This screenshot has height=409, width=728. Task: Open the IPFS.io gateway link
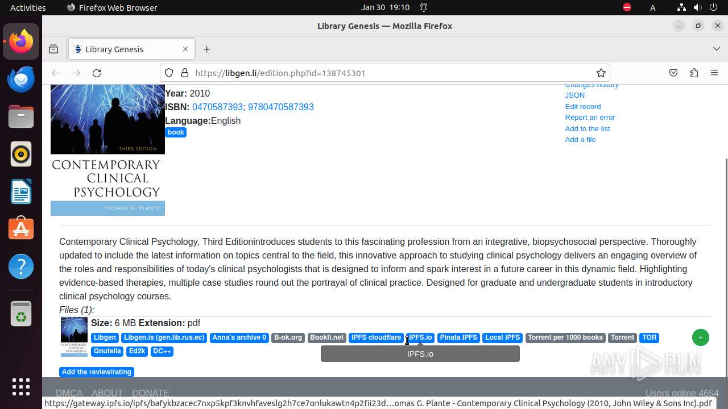pyautogui.click(x=420, y=337)
